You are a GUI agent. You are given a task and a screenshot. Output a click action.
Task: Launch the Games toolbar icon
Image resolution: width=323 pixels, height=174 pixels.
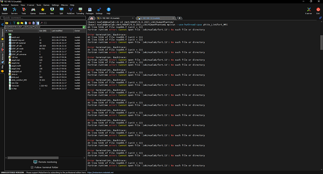click(33, 11)
